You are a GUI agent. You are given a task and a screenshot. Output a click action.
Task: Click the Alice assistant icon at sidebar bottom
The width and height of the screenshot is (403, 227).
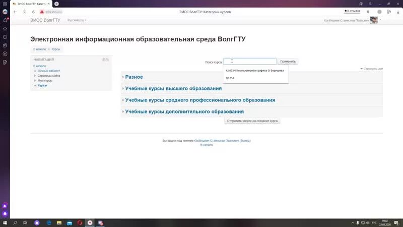point(5,213)
